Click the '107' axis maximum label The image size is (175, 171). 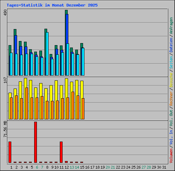click(x=5, y=80)
